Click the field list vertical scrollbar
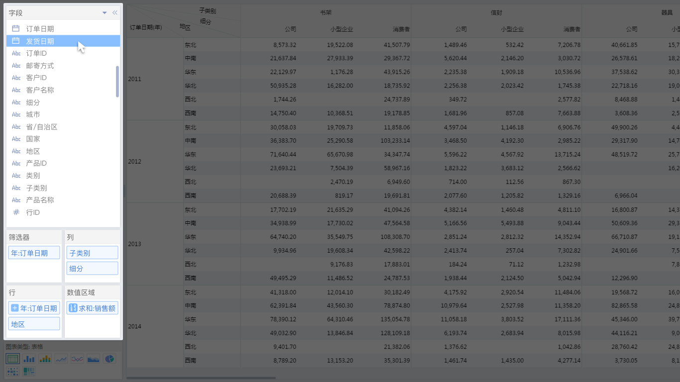 (117, 82)
